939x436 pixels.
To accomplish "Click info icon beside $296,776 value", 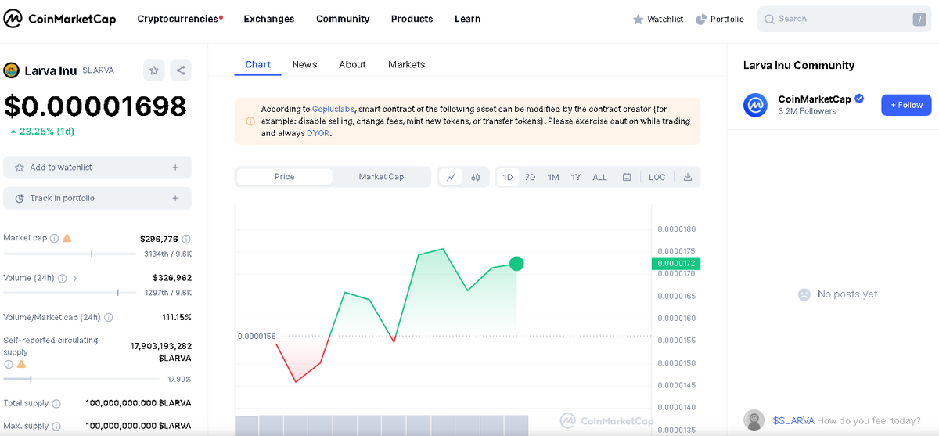I will (x=186, y=239).
